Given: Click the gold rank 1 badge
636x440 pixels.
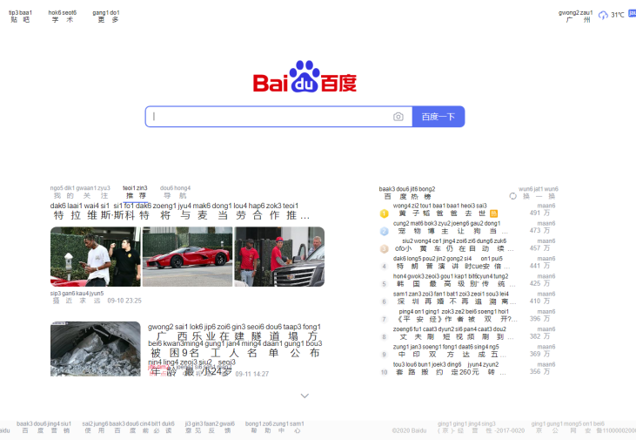Looking at the screenshot, I should point(384,213).
